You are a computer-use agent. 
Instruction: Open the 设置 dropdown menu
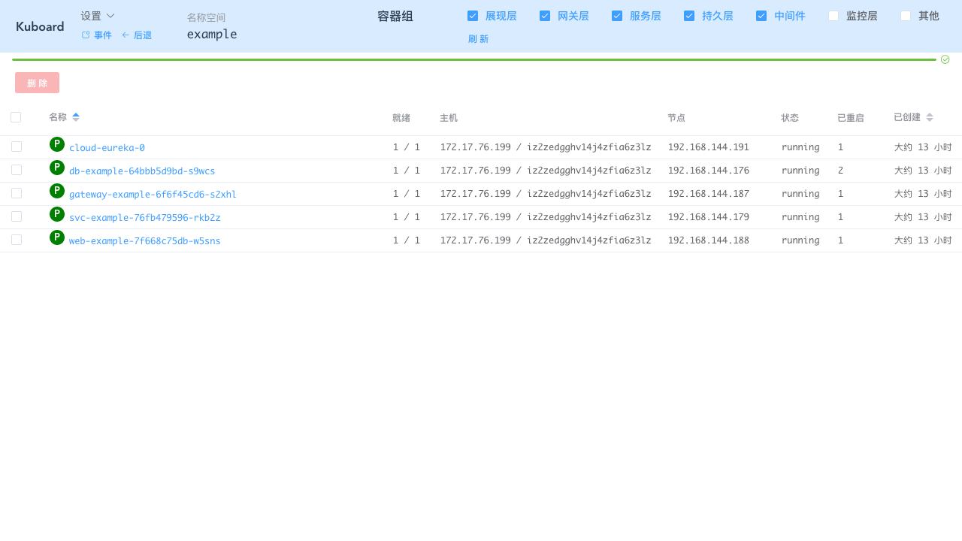coord(98,16)
